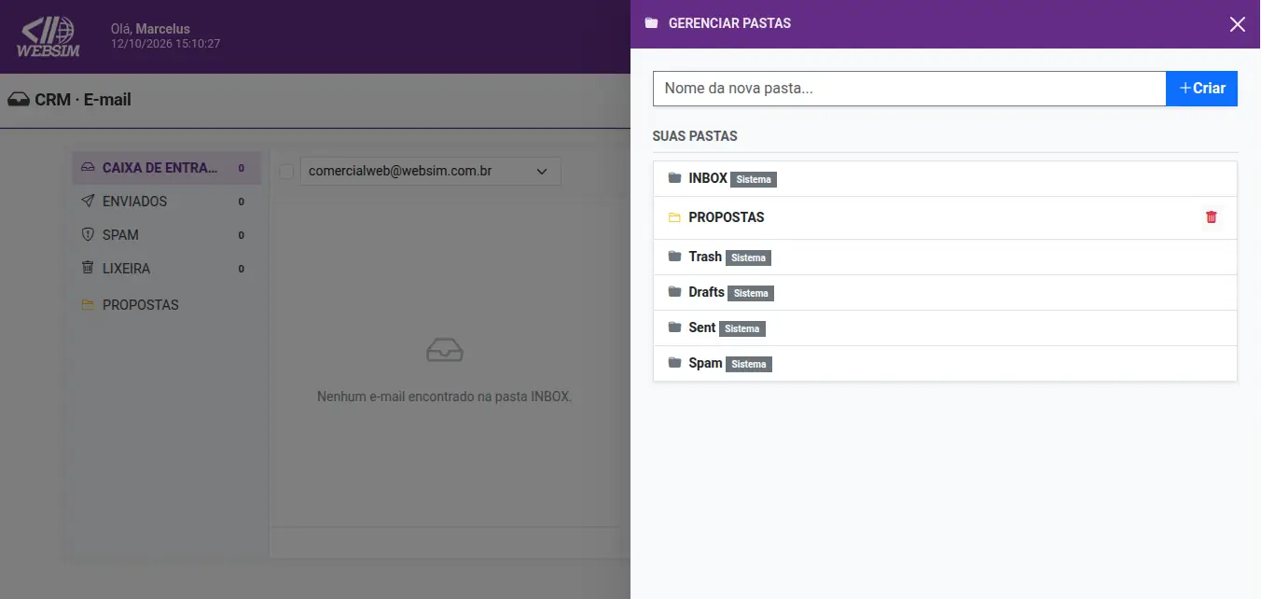
Task: Open Caixa de Entrada in sidebar
Action: click(166, 168)
